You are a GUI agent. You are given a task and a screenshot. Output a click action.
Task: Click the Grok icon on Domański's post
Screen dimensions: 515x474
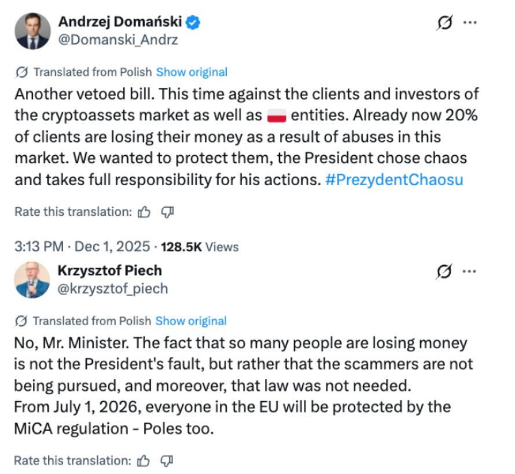click(x=445, y=23)
